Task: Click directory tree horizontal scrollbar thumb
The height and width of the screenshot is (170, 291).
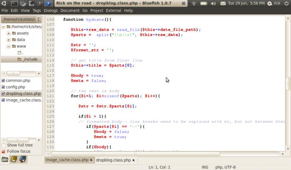Action: click(13, 73)
